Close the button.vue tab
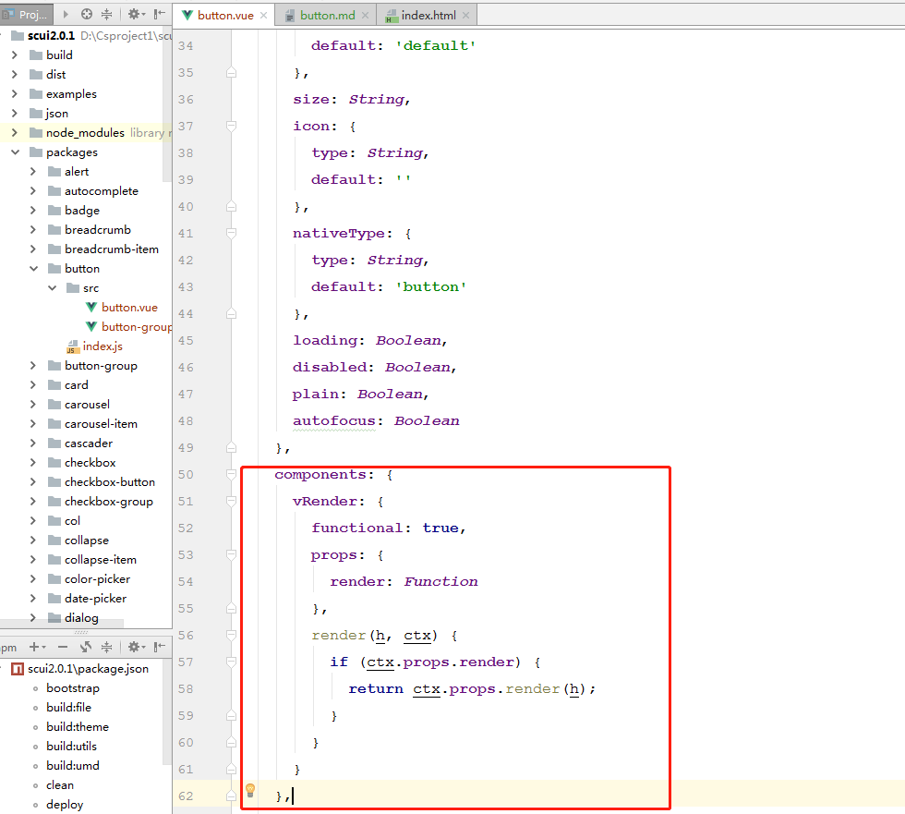 [264, 16]
